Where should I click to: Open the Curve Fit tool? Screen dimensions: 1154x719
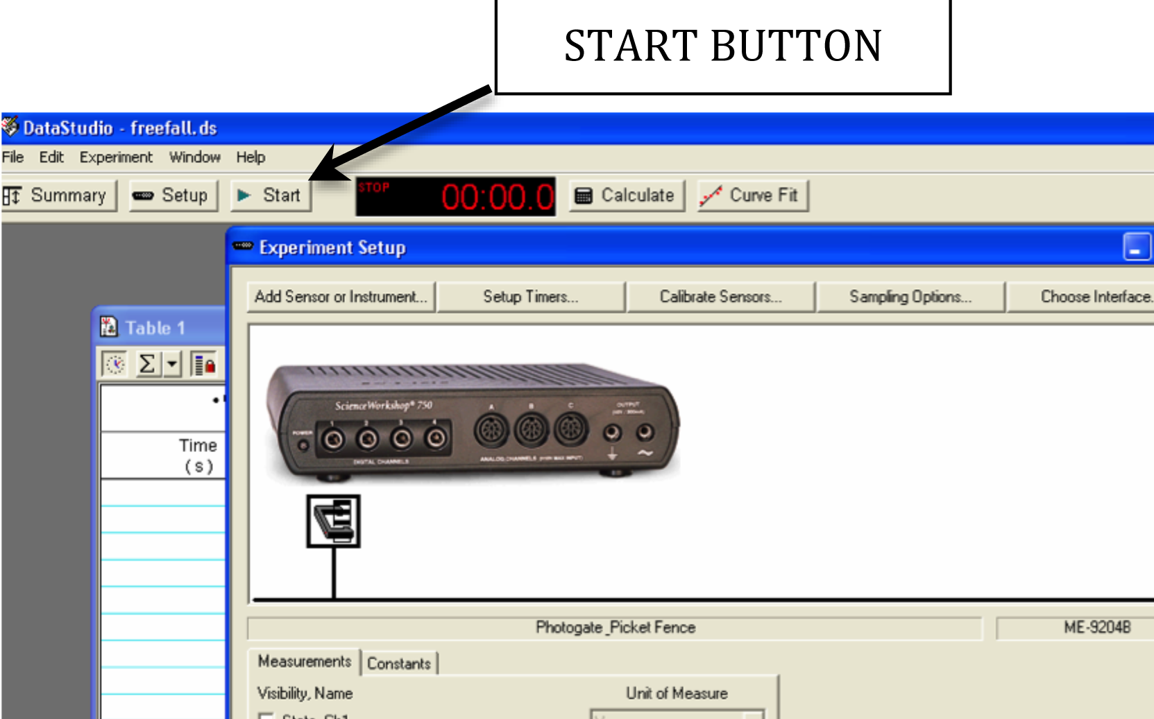[752, 196]
